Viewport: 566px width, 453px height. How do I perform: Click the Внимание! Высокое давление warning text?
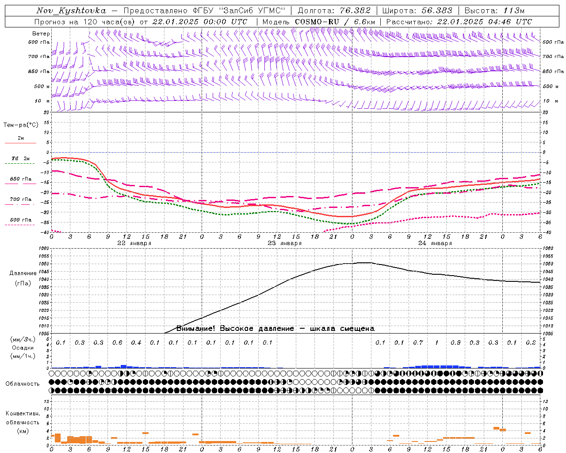pos(275,329)
